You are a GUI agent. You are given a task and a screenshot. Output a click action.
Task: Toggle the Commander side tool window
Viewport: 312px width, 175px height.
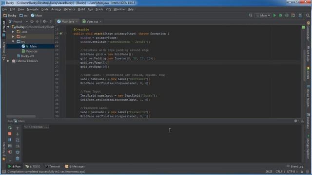click(x=308, y=31)
